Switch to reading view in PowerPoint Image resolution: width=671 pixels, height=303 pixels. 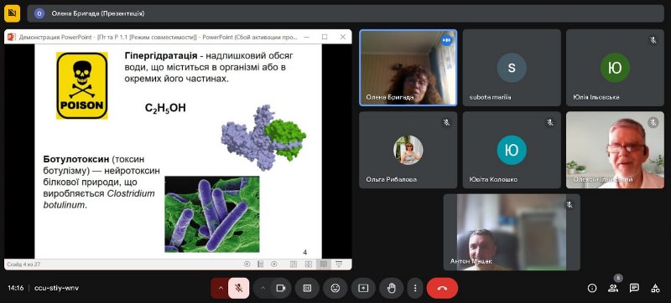click(324, 264)
